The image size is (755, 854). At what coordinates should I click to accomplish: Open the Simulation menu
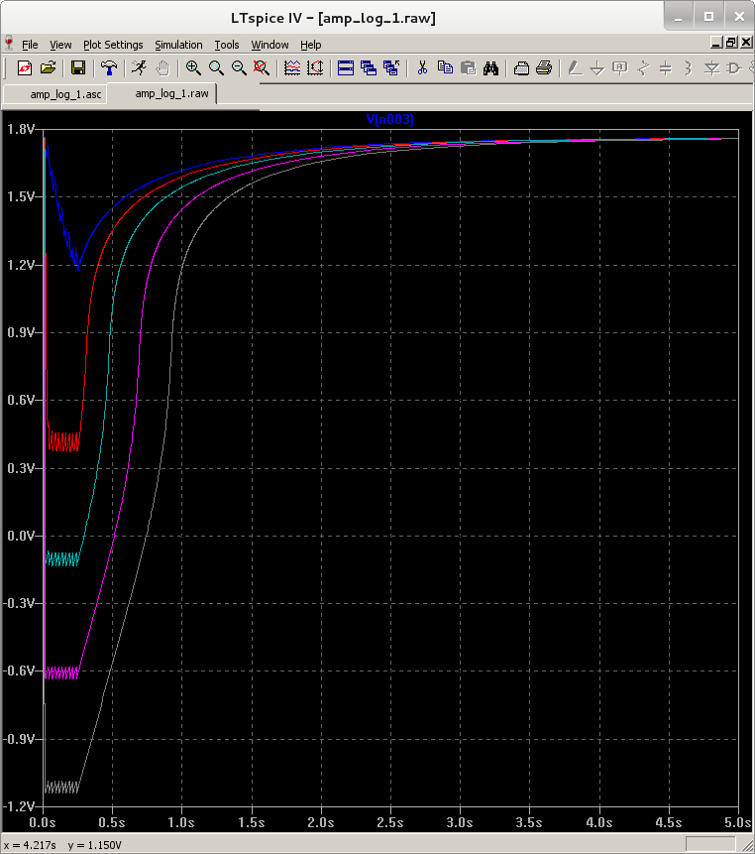click(x=178, y=45)
